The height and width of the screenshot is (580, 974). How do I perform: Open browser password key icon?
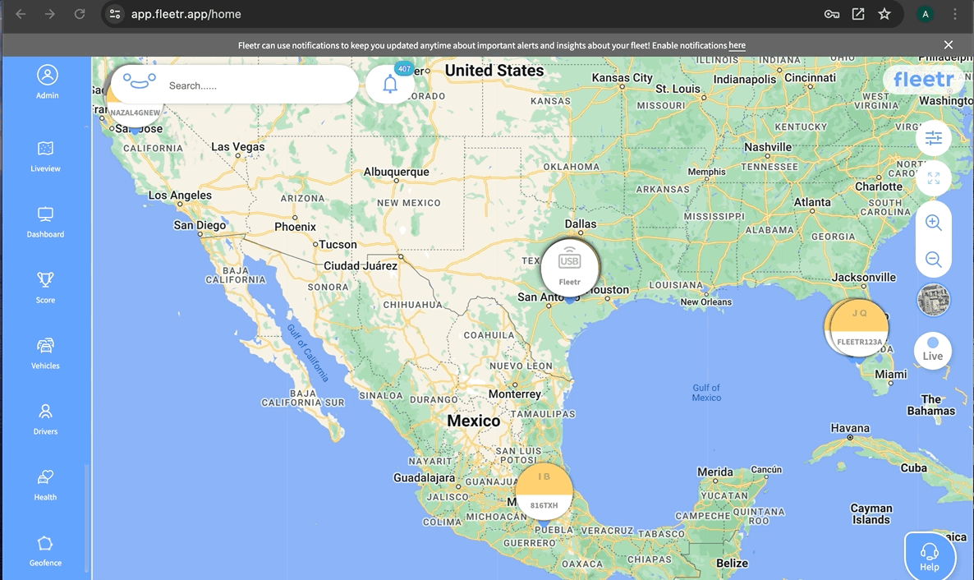coord(832,14)
